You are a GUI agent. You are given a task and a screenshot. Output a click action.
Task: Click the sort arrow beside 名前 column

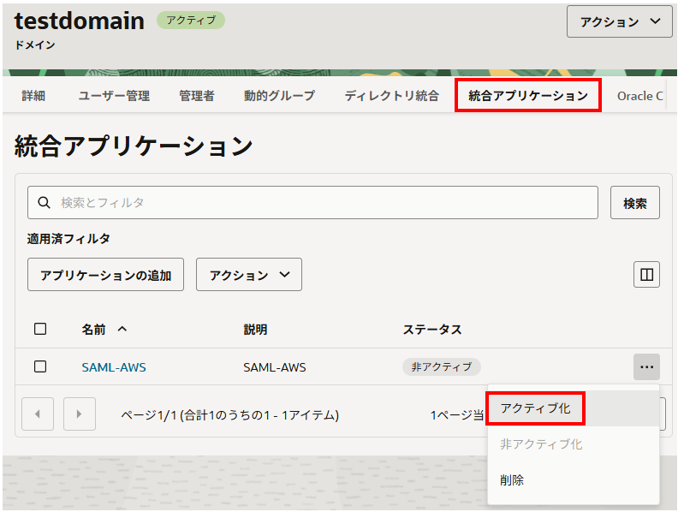tap(122, 329)
